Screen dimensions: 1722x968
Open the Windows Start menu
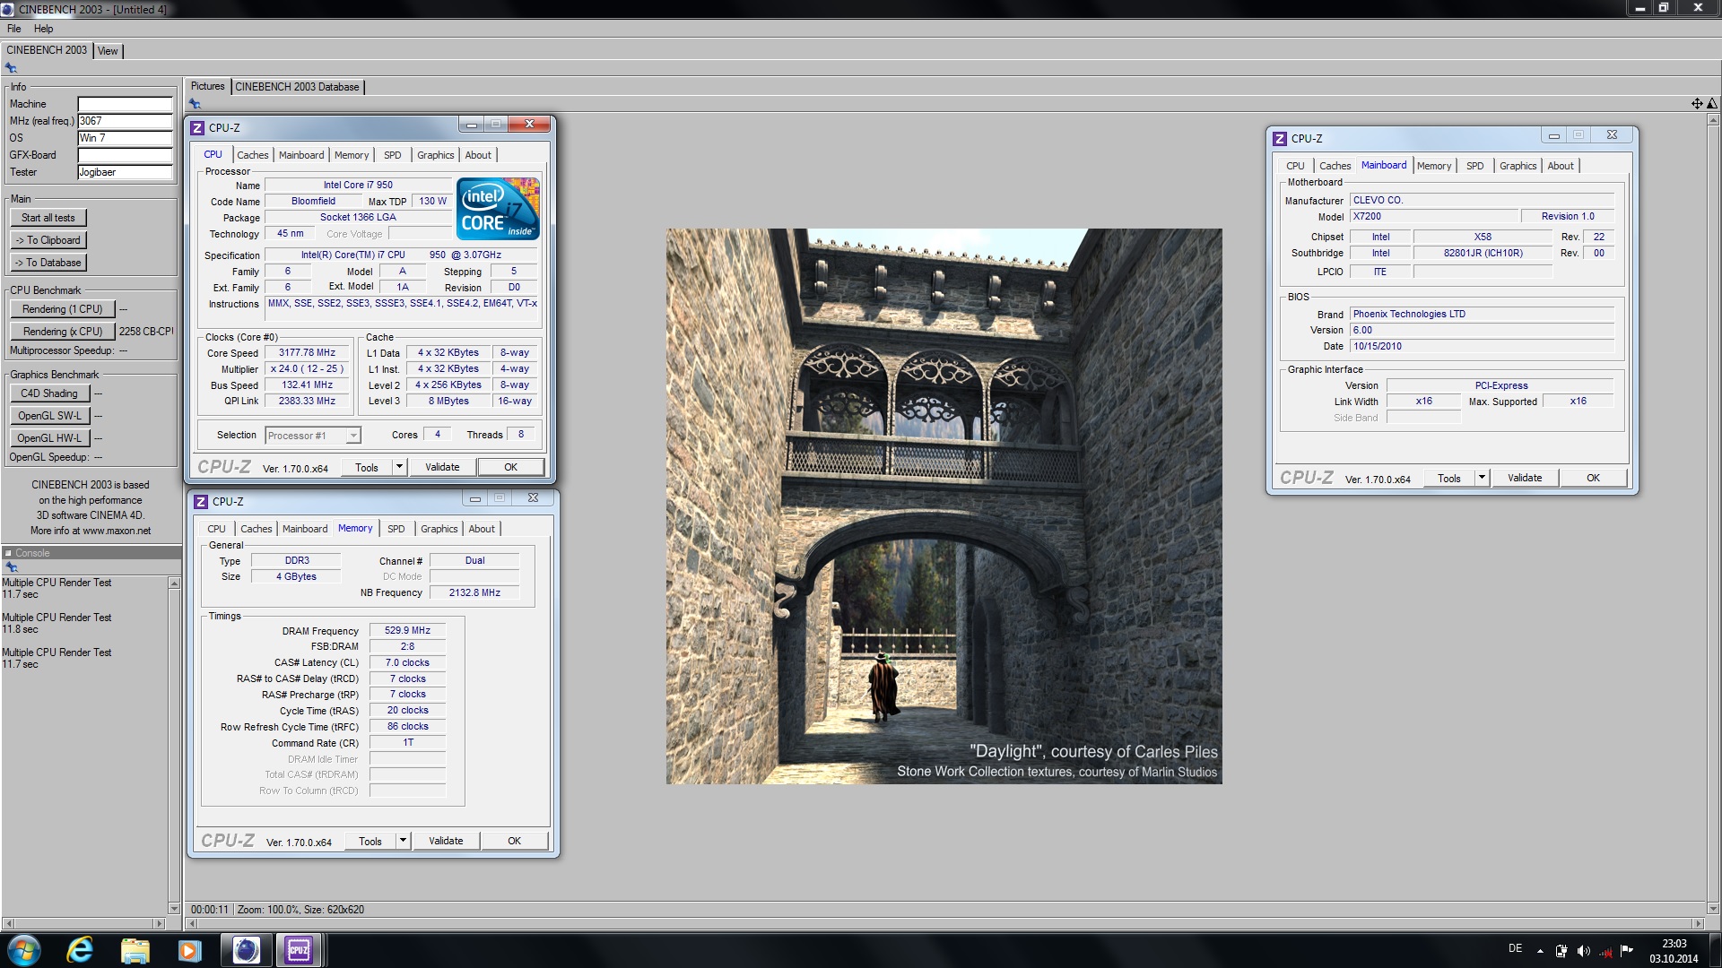tap(24, 950)
